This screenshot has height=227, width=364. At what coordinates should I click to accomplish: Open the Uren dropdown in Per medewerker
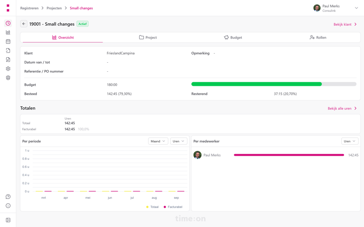click(x=349, y=141)
